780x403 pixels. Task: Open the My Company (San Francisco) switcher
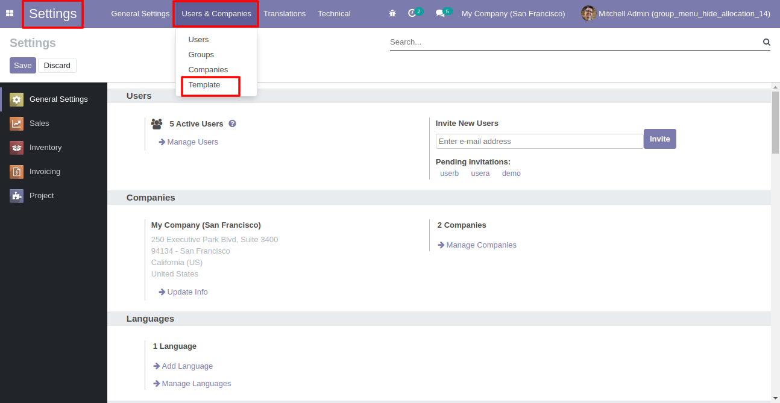[514, 13]
